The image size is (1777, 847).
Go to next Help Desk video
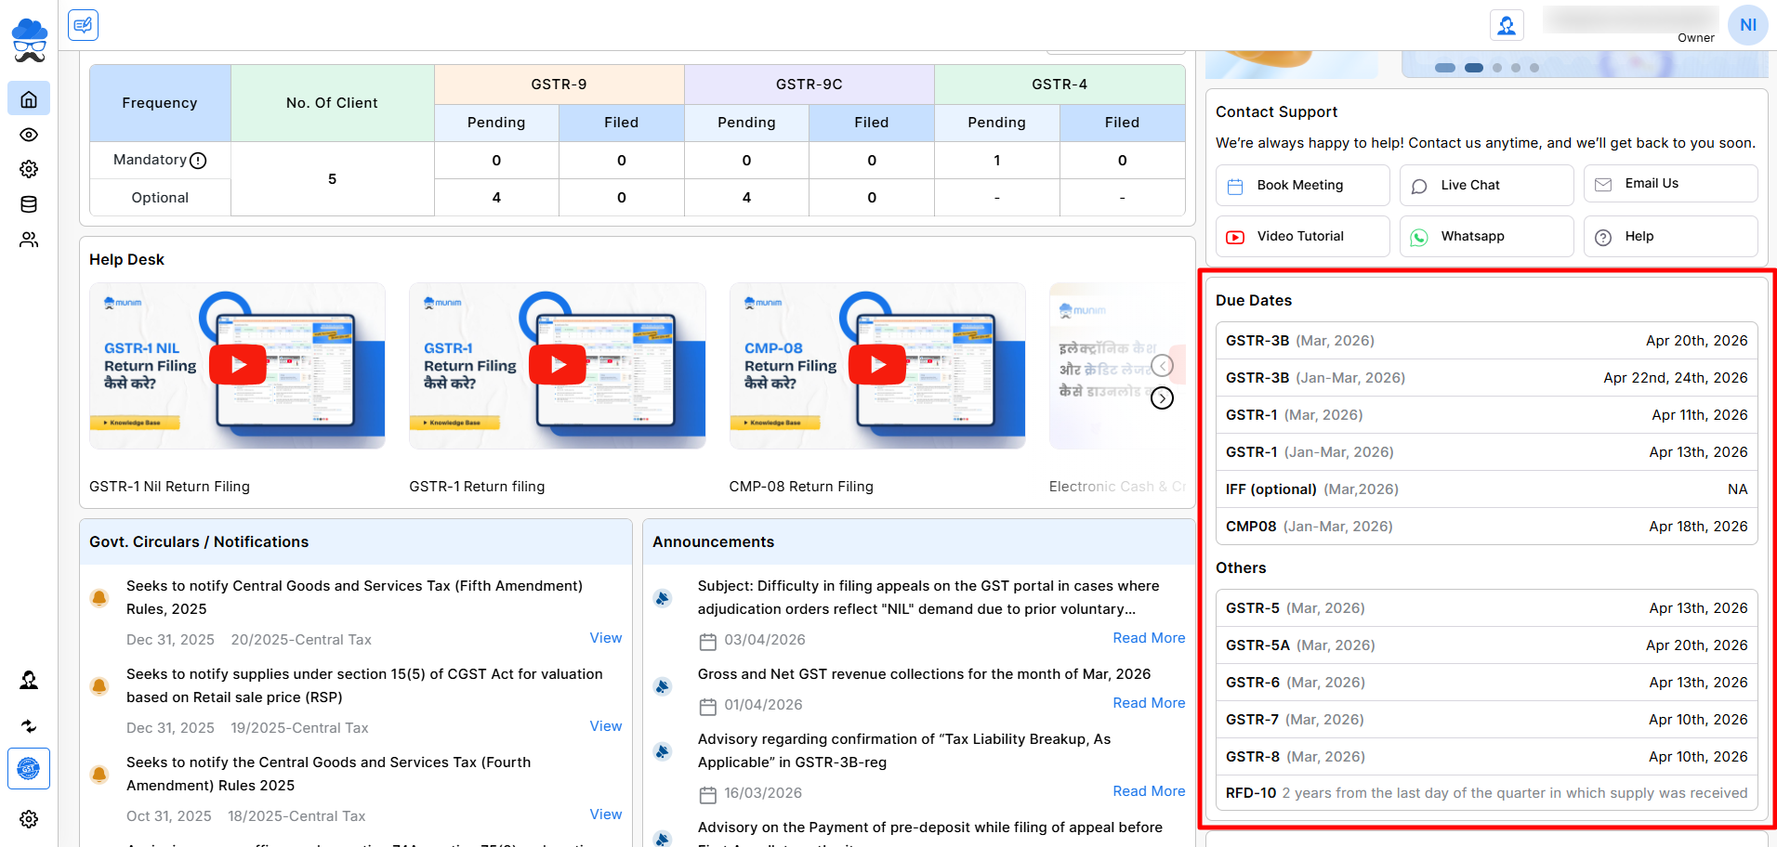coord(1162,398)
